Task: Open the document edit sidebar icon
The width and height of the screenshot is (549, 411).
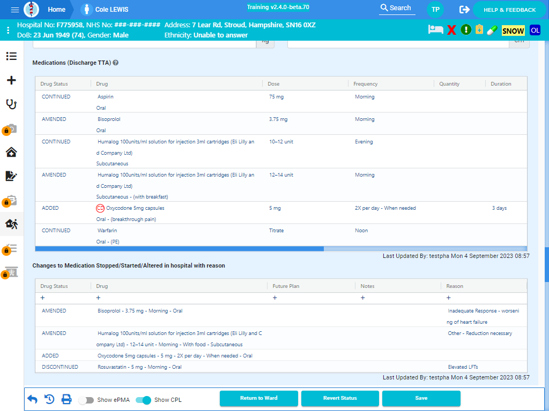Action: (x=11, y=176)
